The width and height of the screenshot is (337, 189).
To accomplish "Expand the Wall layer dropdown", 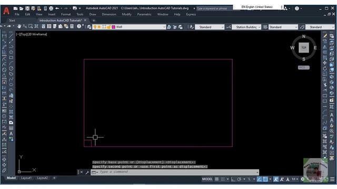I will [x=164, y=27].
